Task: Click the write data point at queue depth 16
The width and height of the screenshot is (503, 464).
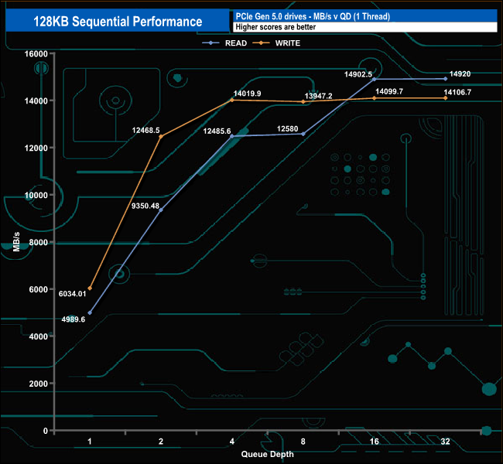Action: 375,98
